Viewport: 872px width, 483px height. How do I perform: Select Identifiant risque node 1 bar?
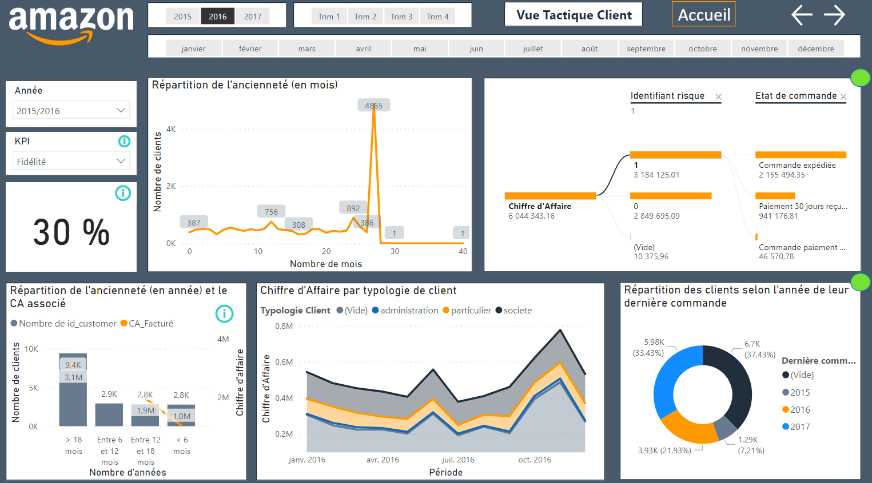tap(675, 155)
